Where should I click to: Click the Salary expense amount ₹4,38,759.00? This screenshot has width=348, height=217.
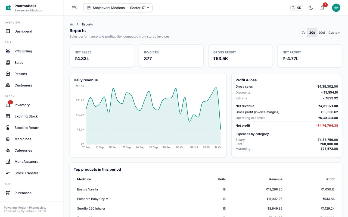[x=328, y=140]
